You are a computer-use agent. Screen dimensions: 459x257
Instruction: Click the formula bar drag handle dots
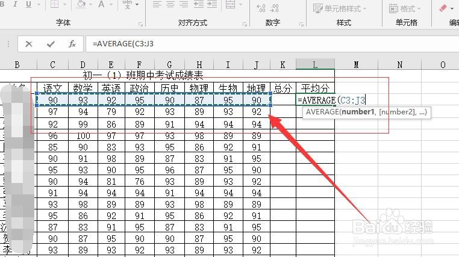click(x=8, y=44)
